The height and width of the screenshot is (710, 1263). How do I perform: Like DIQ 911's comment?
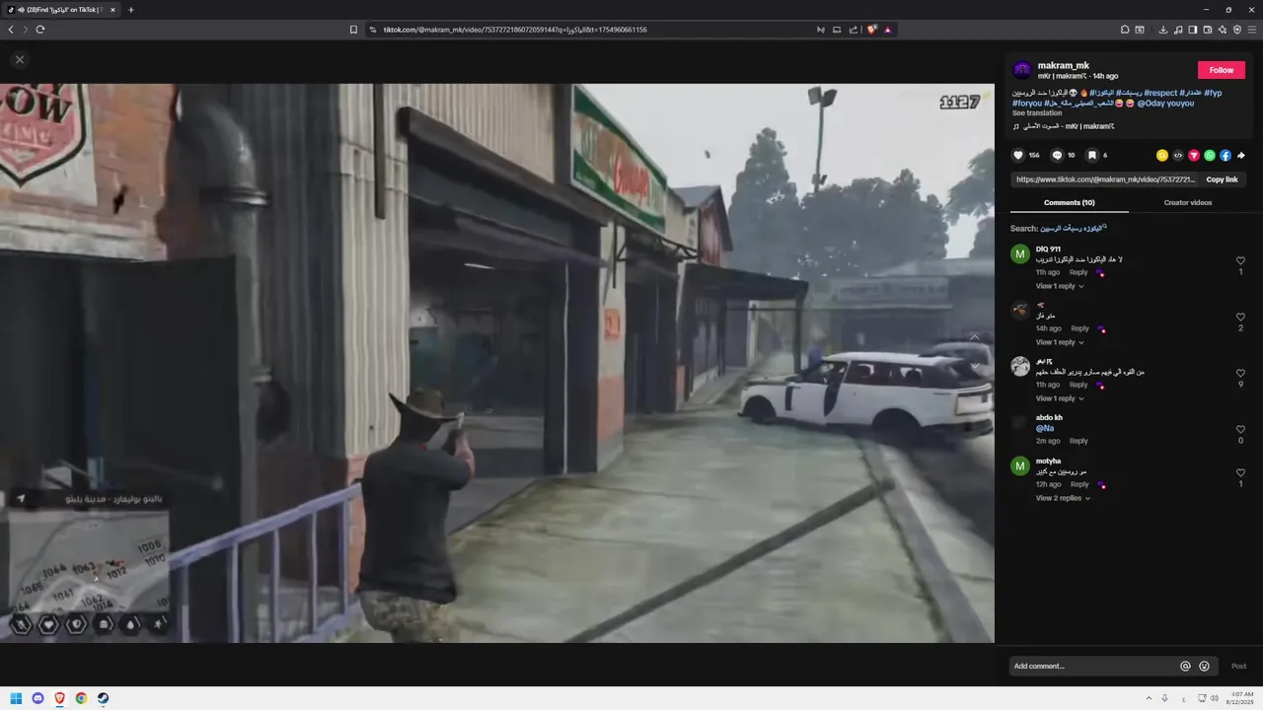[1240, 261]
